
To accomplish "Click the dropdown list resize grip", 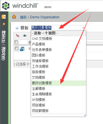I will point(85,115).
